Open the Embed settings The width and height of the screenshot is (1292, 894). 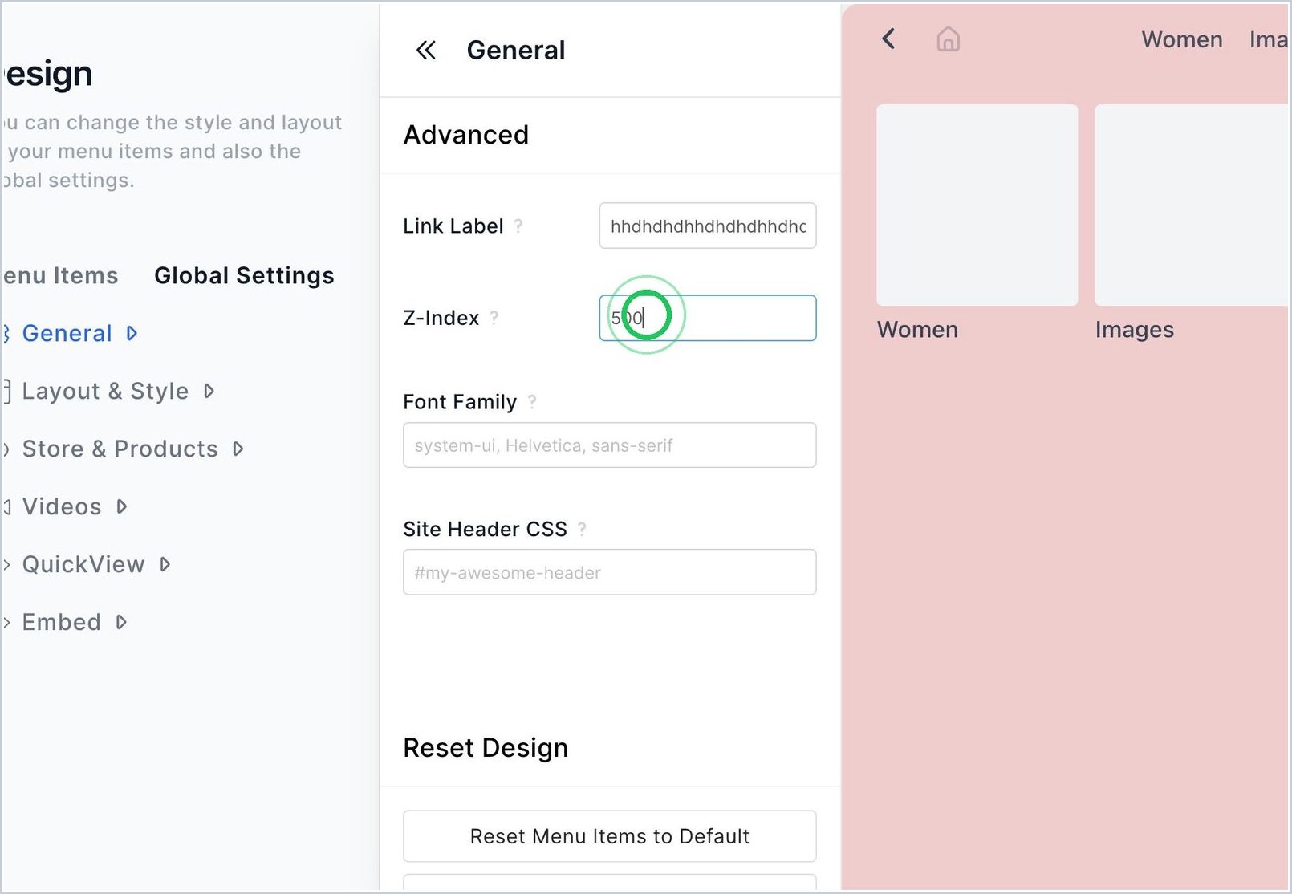61,622
